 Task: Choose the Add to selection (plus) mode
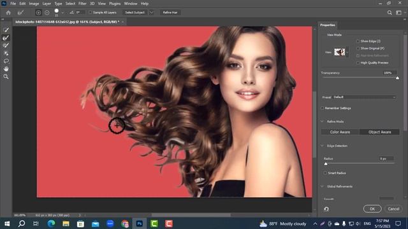pos(38,13)
